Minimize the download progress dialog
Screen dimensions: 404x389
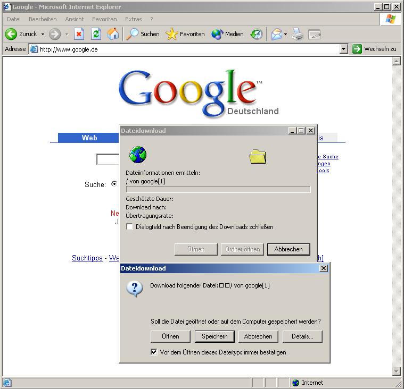click(x=292, y=131)
